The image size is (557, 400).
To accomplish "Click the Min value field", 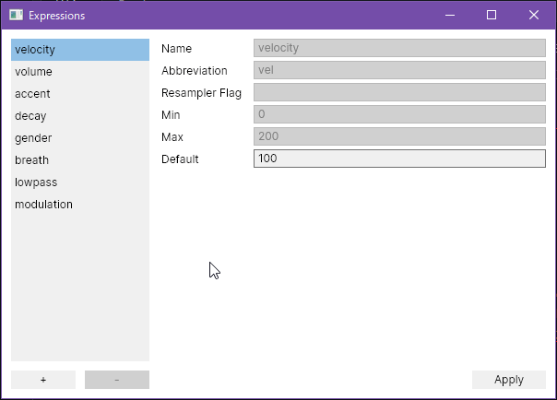I will pos(399,114).
